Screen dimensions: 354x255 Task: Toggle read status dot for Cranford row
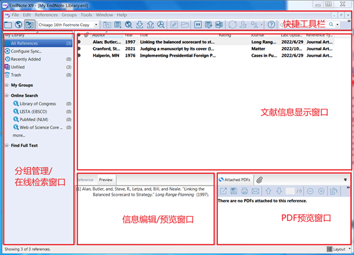(79, 48)
